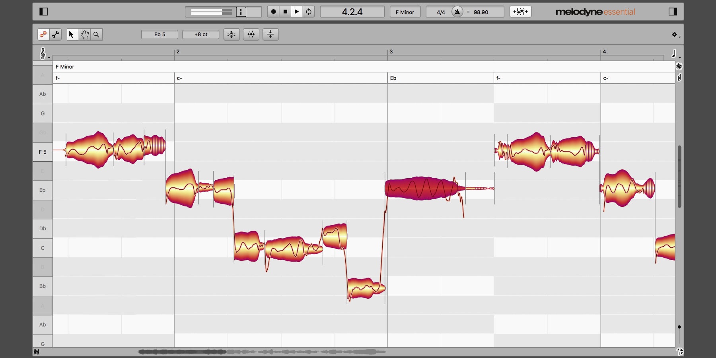Click the volume level slider
716x358 pixels.
pos(211,12)
